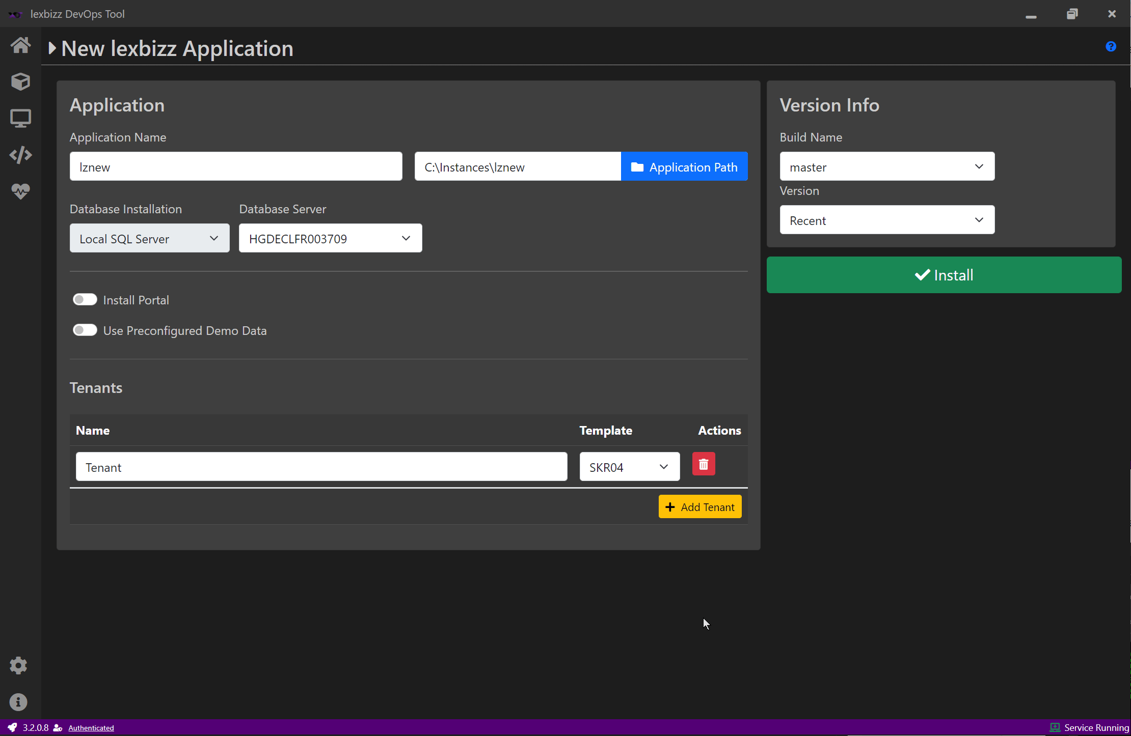Image resolution: width=1131 pixels, height=736 pixels.
Task: Open the monitor icon in the sidebar
Action: tap(20, 119)
